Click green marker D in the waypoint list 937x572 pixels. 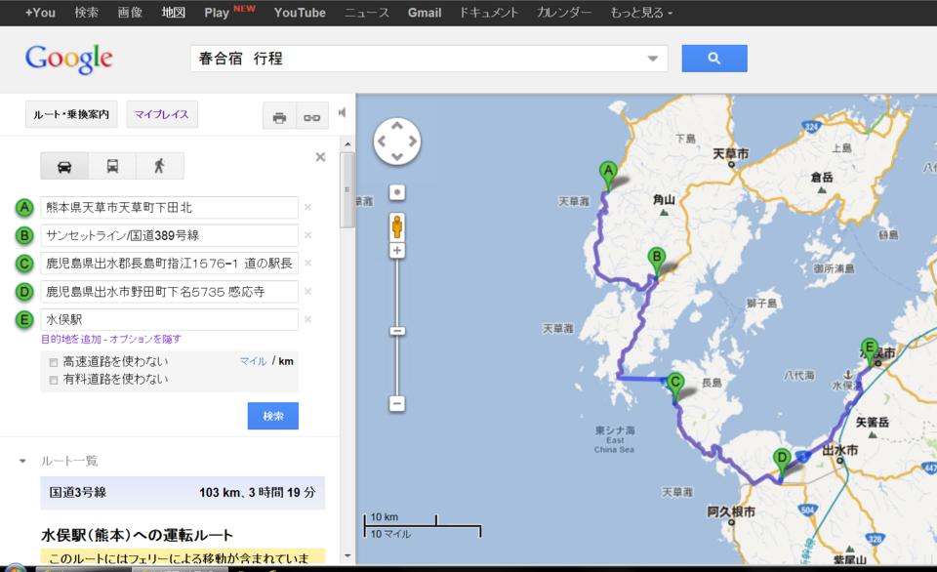click(24, 292)
